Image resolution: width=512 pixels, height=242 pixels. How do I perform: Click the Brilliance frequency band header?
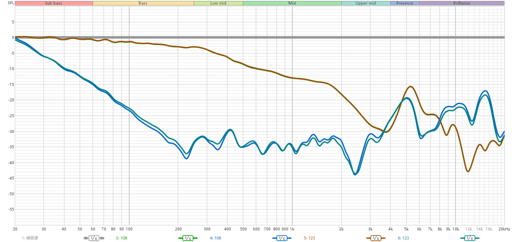pos(462,3)
